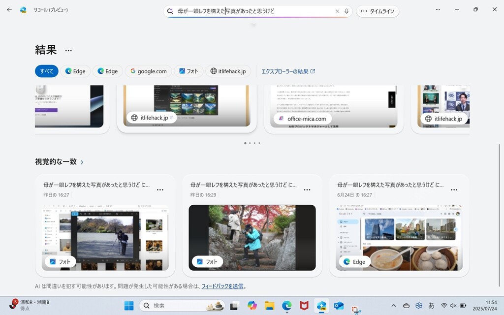Click the Recall app logo icon
The height and width of the screenshot is (315, 504).
click(x=23, y=10)
